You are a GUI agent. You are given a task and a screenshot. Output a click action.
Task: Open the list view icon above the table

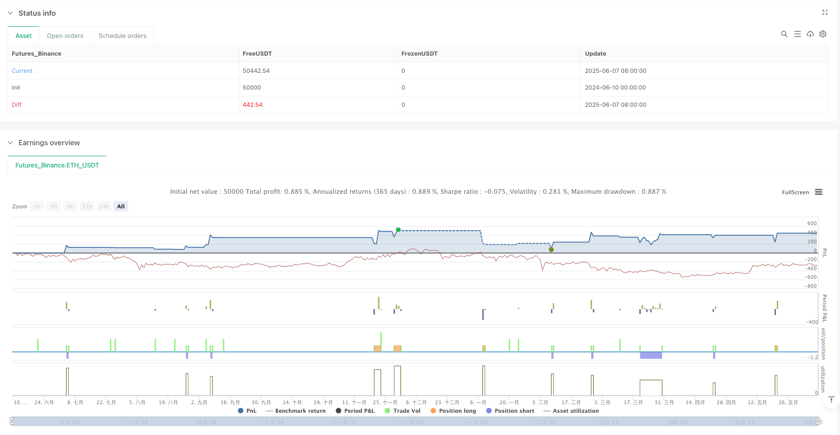pos(797,34)
